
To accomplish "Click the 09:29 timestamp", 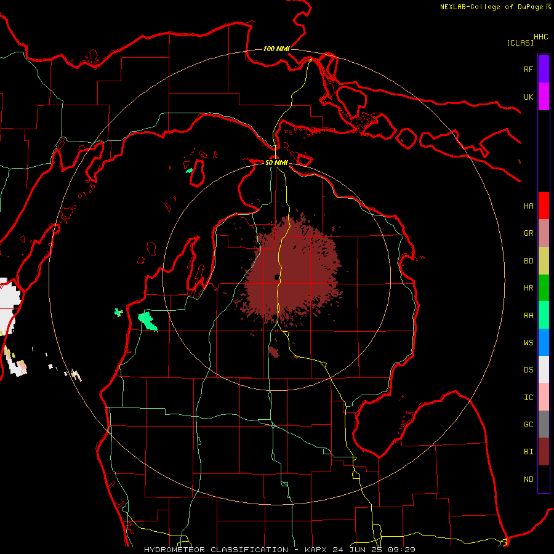I will pos(401,550).
